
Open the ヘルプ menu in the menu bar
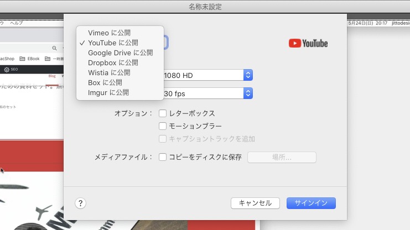click(17, 23)
